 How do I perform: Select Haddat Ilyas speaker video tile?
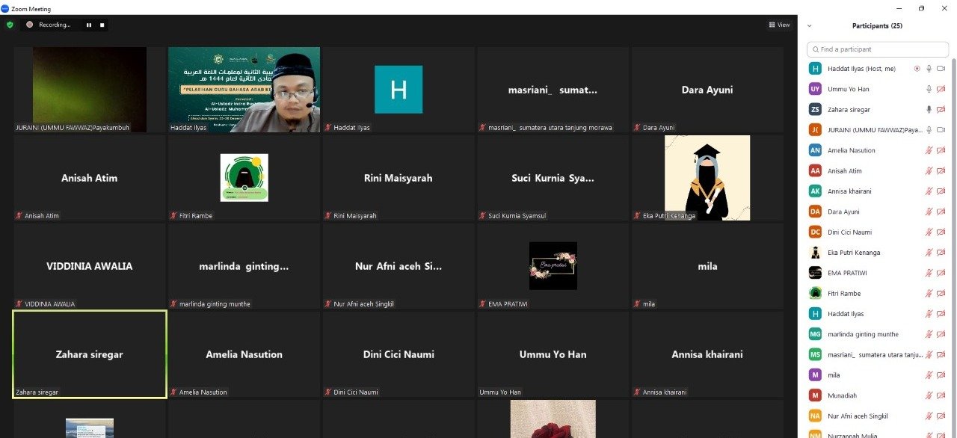click(x=244, y=90)
